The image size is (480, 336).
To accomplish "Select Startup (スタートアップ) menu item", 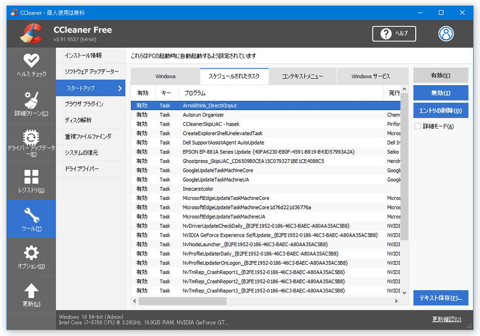I will point(90,88).
